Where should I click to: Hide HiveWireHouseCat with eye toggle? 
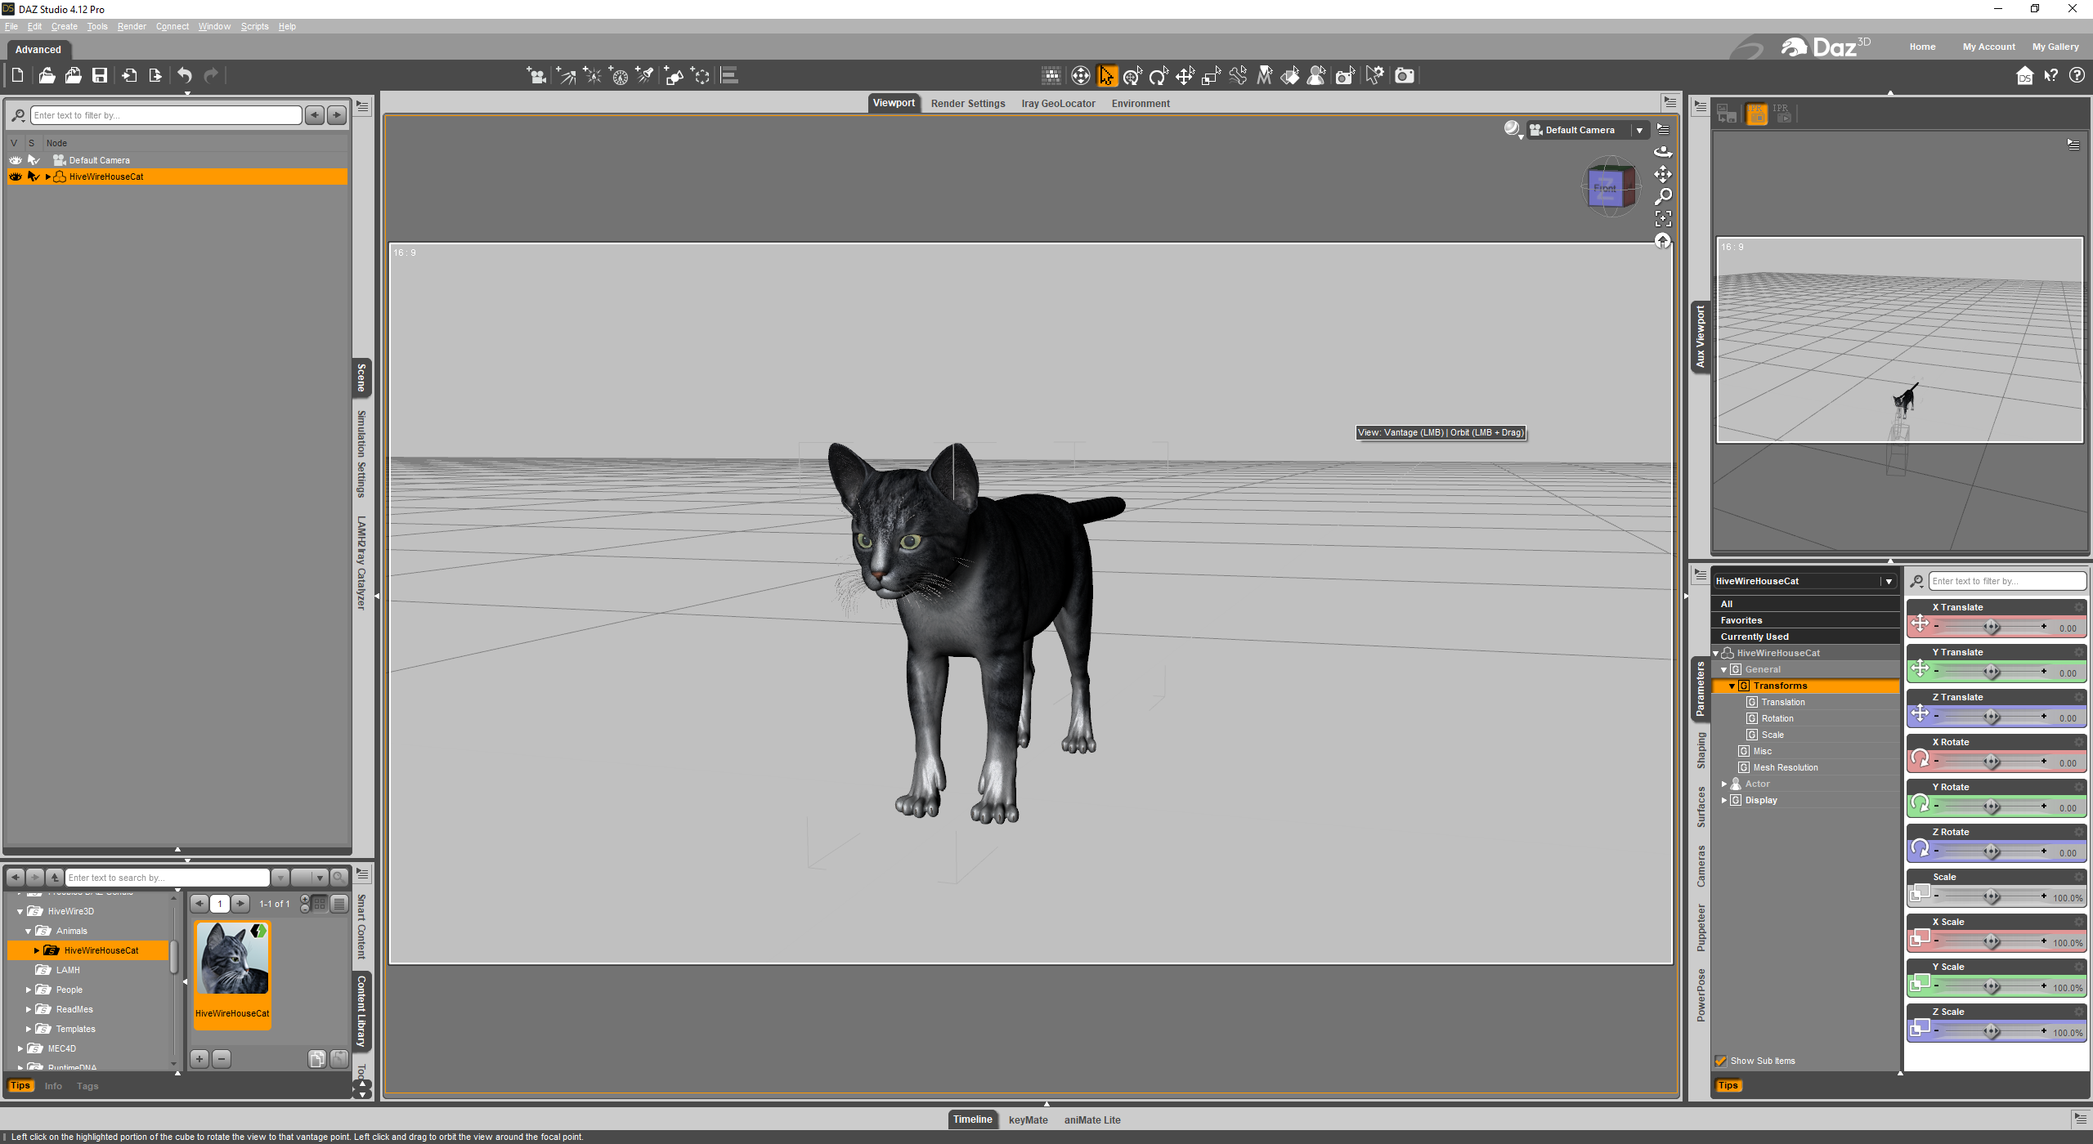tap(15, 177)
